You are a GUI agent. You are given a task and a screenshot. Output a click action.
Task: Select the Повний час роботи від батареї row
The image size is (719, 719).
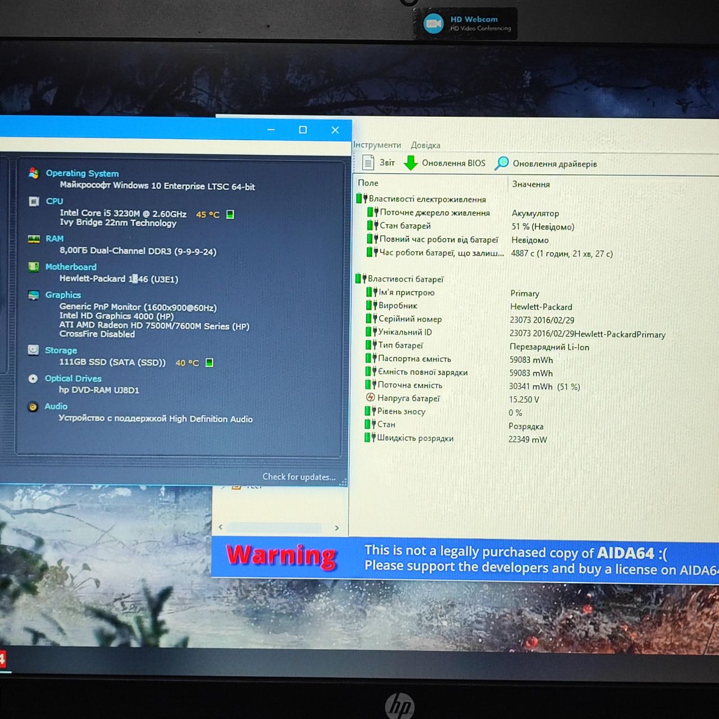tap(433, 239)
